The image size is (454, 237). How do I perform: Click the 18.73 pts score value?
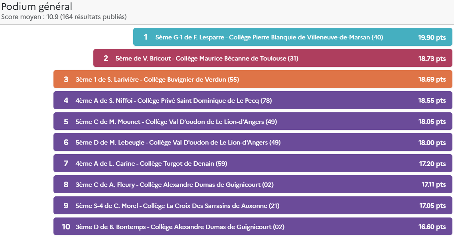click(x=432, y=59)
